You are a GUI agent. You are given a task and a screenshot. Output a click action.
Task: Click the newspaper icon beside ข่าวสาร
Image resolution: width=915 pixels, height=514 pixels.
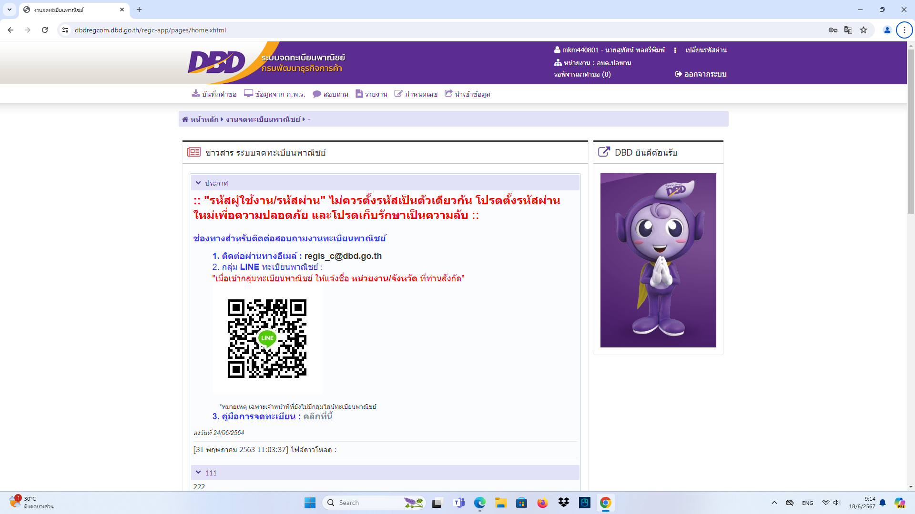point(193,152)
